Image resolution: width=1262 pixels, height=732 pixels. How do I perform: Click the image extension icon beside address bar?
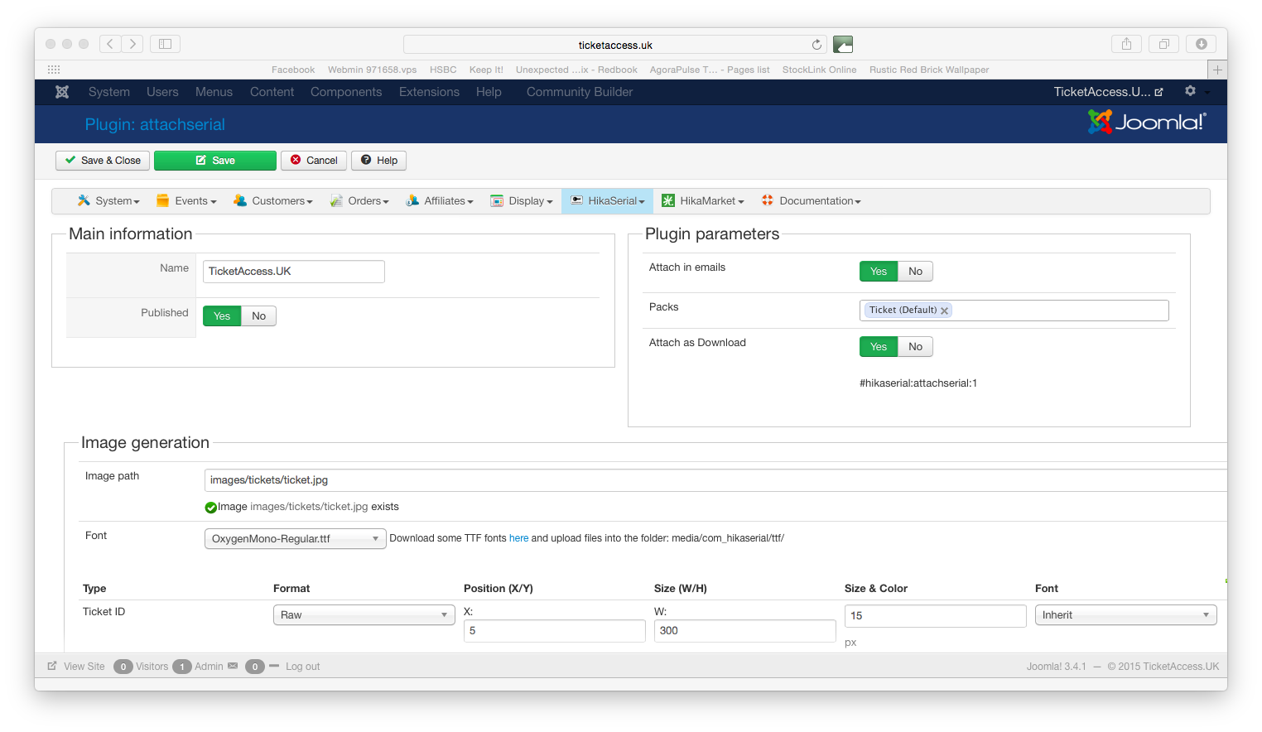pos(843,45)
